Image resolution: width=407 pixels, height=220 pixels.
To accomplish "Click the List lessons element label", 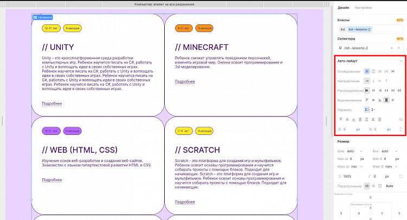I will [43, 17].
